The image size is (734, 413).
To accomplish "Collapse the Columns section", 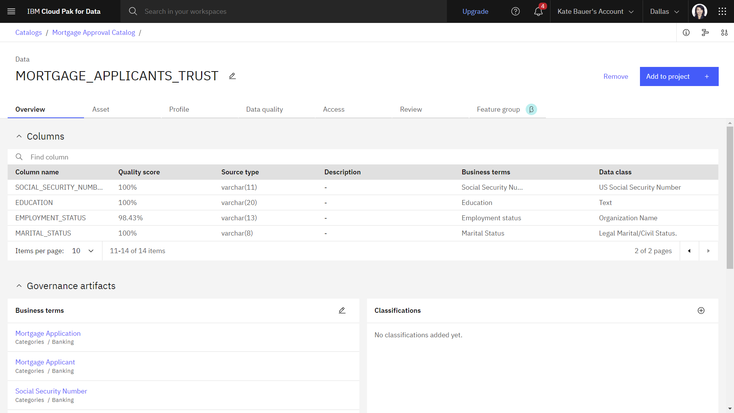I will tap(19, 137).
